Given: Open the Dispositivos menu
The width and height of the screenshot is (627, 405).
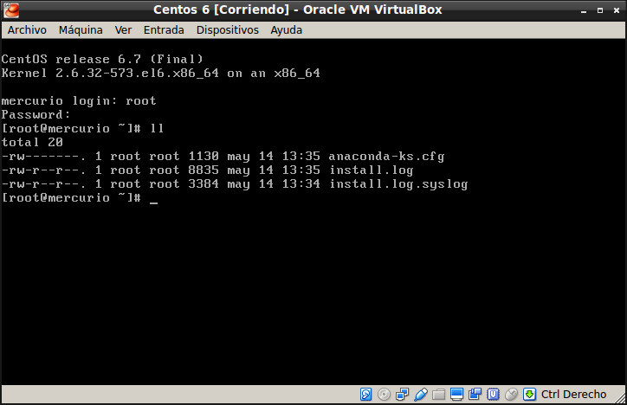Looking at the screenshot, I should tap(228, 29).
